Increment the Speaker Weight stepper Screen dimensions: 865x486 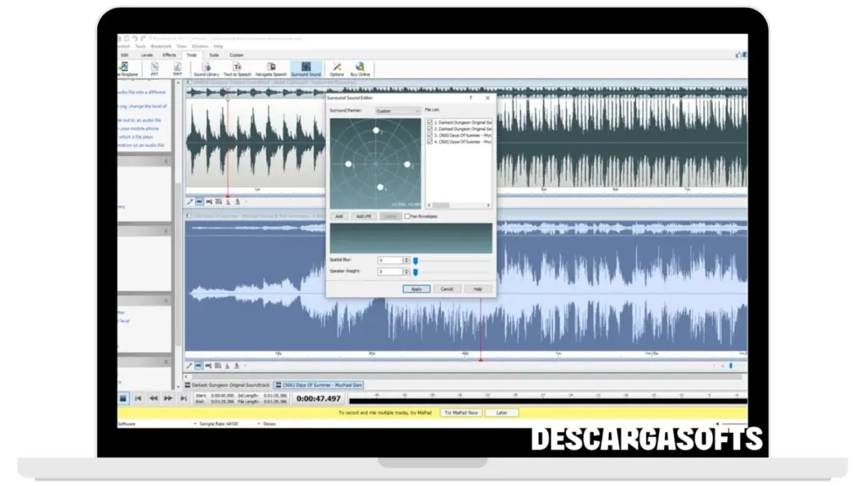[x=406, y=270]
